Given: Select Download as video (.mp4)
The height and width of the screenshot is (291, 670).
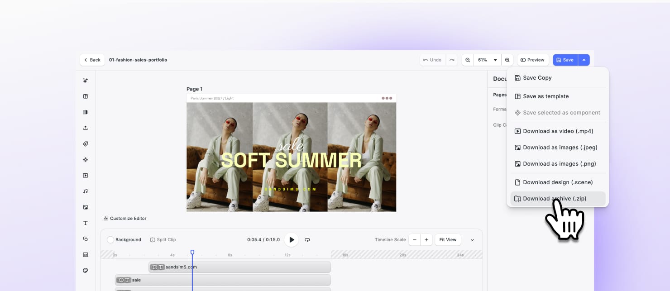Looking at the screenshot, I should click(558, 131).
